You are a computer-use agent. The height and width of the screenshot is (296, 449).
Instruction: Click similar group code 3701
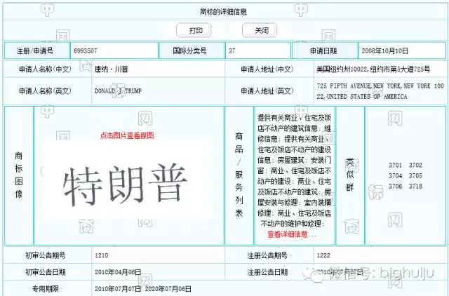pos(396,165)
